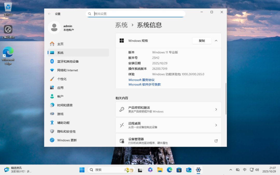This screenshot has width=280, height=175.
Task: Click the cloud sync tray icon
Action: point(238,170)
